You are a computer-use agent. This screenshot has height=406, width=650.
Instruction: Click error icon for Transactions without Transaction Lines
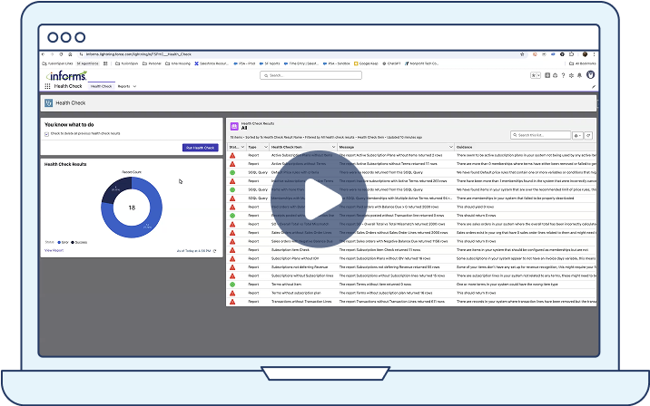232,302
